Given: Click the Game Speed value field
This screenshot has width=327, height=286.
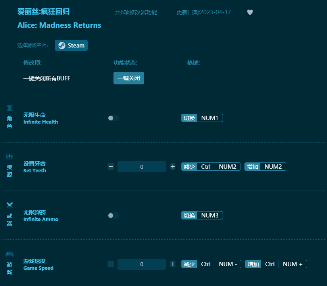Looking at the screenshot, I should pyautogui.click(x=142, y=264).
